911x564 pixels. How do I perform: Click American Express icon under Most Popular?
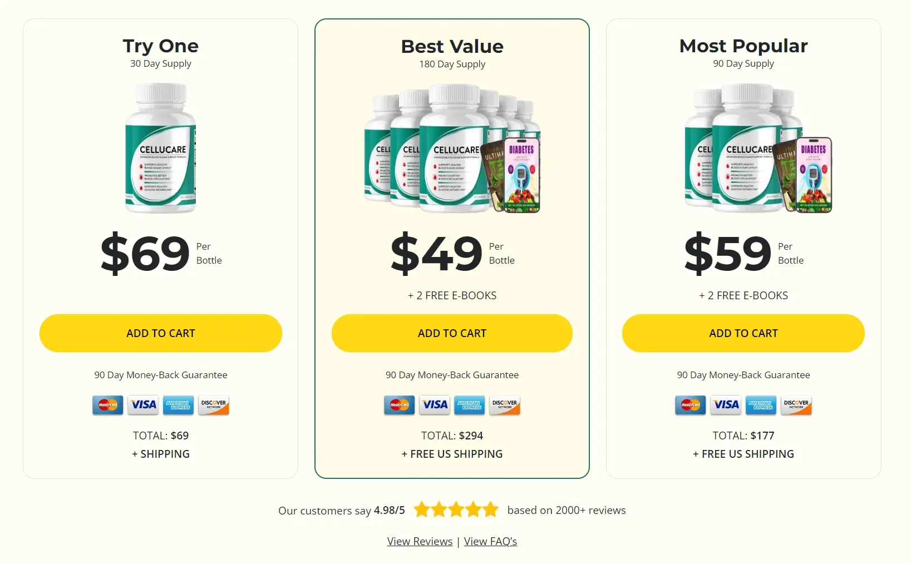point(761,405)
